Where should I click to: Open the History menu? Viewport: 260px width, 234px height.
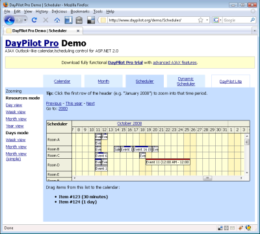[x=42, y=12]
